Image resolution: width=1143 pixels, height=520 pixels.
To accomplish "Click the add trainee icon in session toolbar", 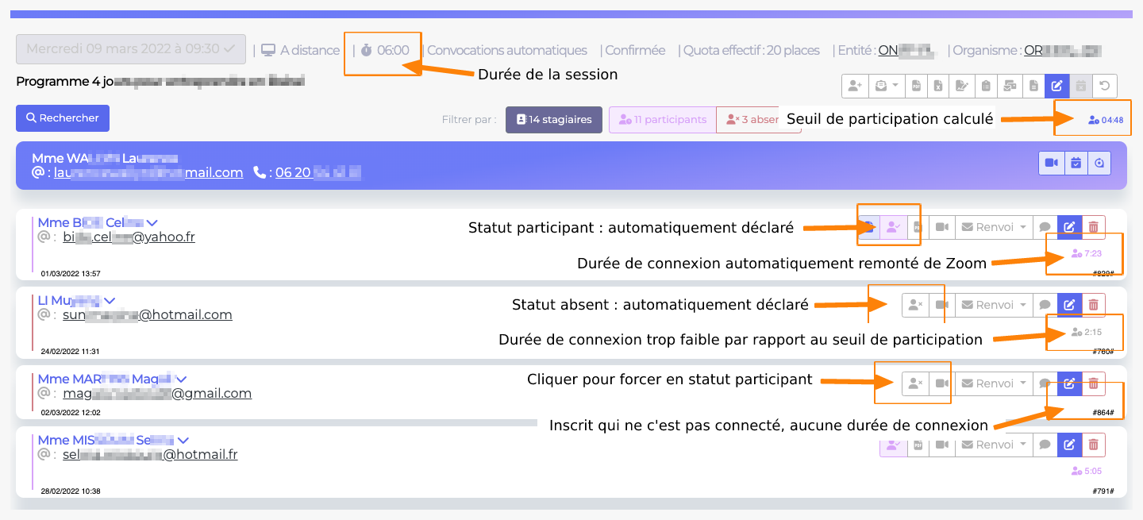I will 854,86.
